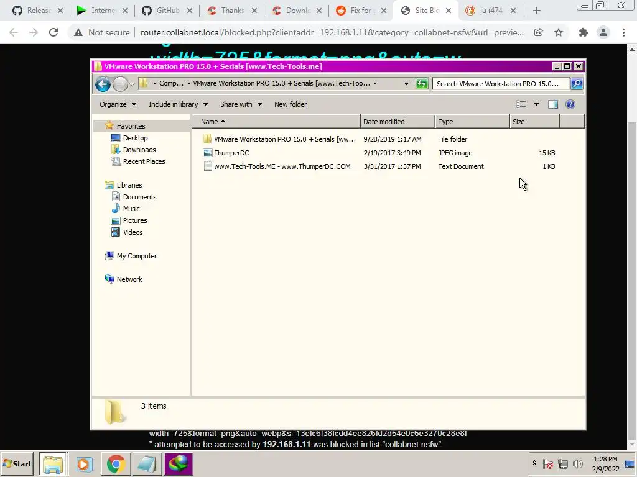Open Downloads in navigation pane
The height and width of the screenshot is (477, 637).
134,150
